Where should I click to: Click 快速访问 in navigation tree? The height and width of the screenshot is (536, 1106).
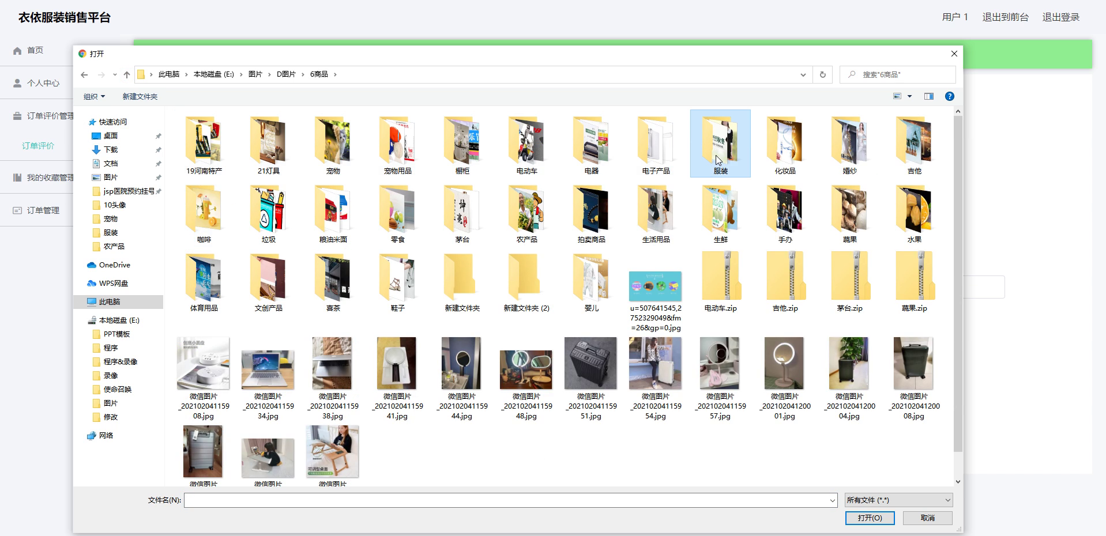click(x=112, y=122)
